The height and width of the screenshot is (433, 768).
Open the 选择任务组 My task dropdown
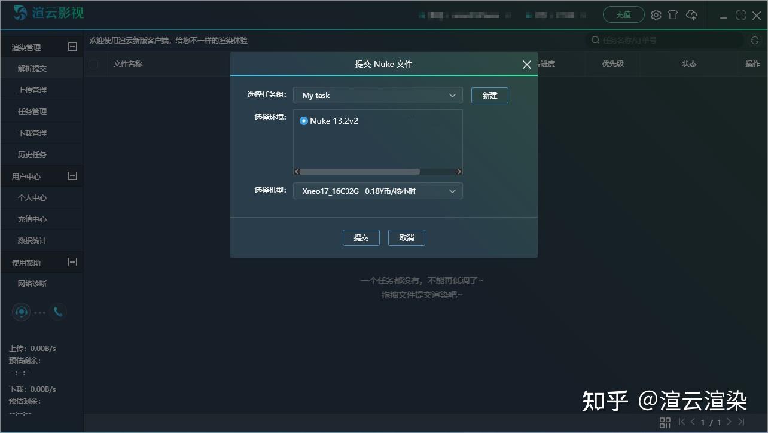(x=377, y=95)
